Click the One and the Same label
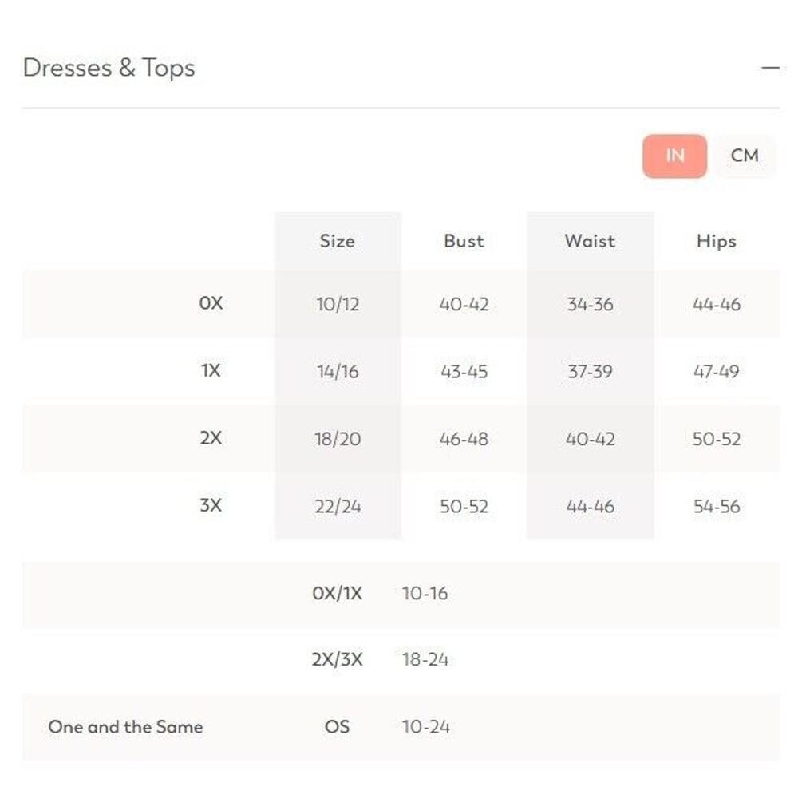 tap(125, 727)
